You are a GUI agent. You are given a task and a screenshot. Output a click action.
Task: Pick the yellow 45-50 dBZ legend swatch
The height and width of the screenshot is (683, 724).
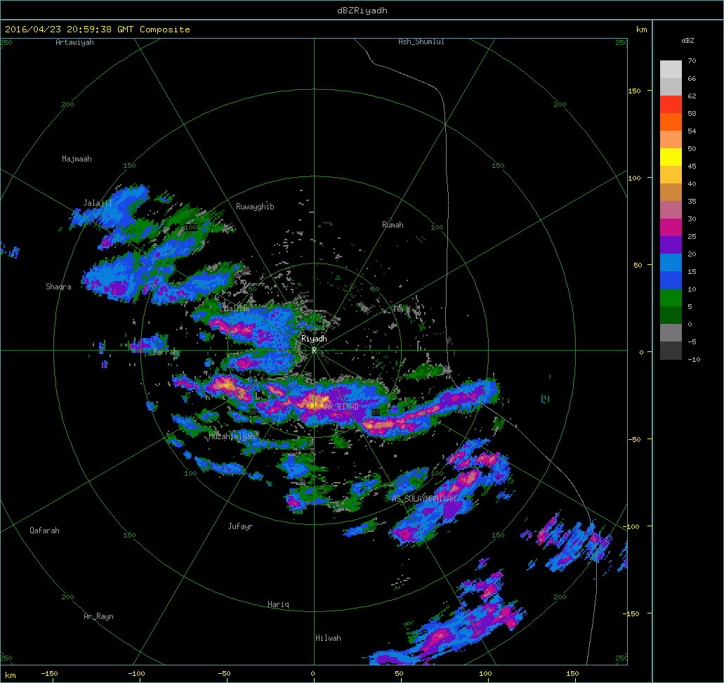(x=671, y=157)
